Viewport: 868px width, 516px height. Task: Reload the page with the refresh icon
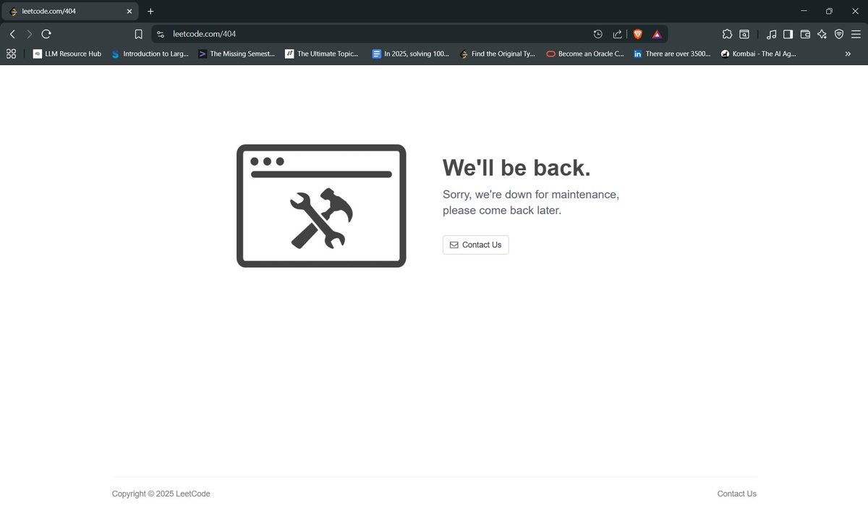click(x=46, y=34)
